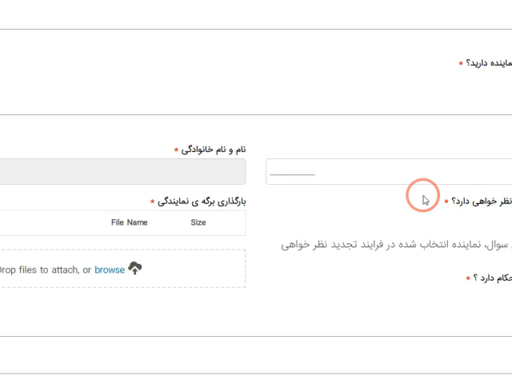Click the red asterisk beside "نماینده دارید؟"

(x=461, y=64)
